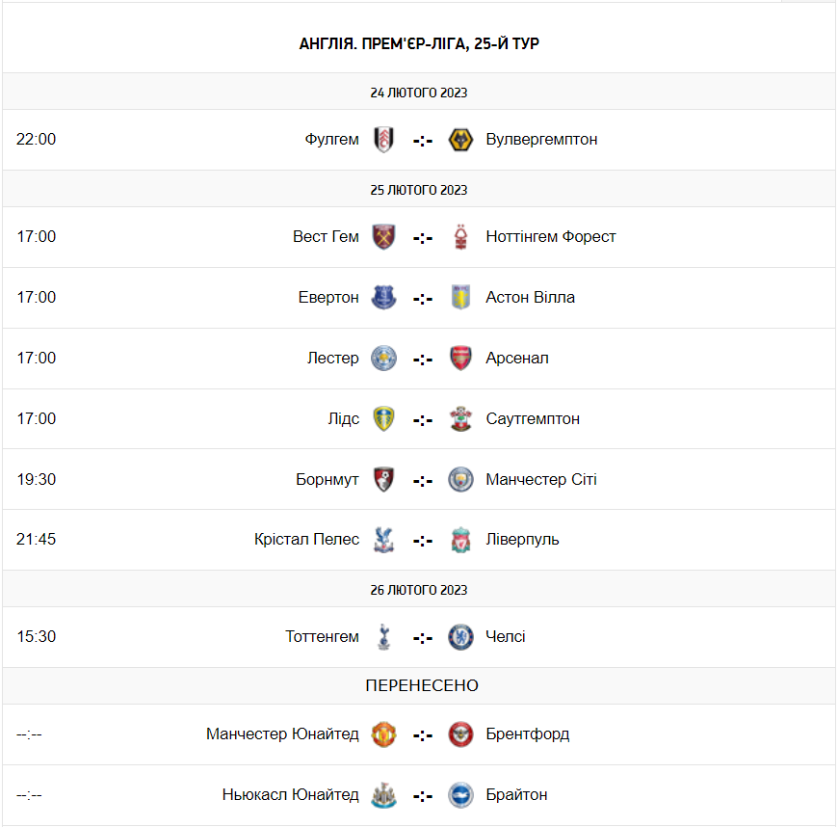
Task: Click the Борнмут vs Манчестер Сіті score placeholder
Action: point(423,481)
